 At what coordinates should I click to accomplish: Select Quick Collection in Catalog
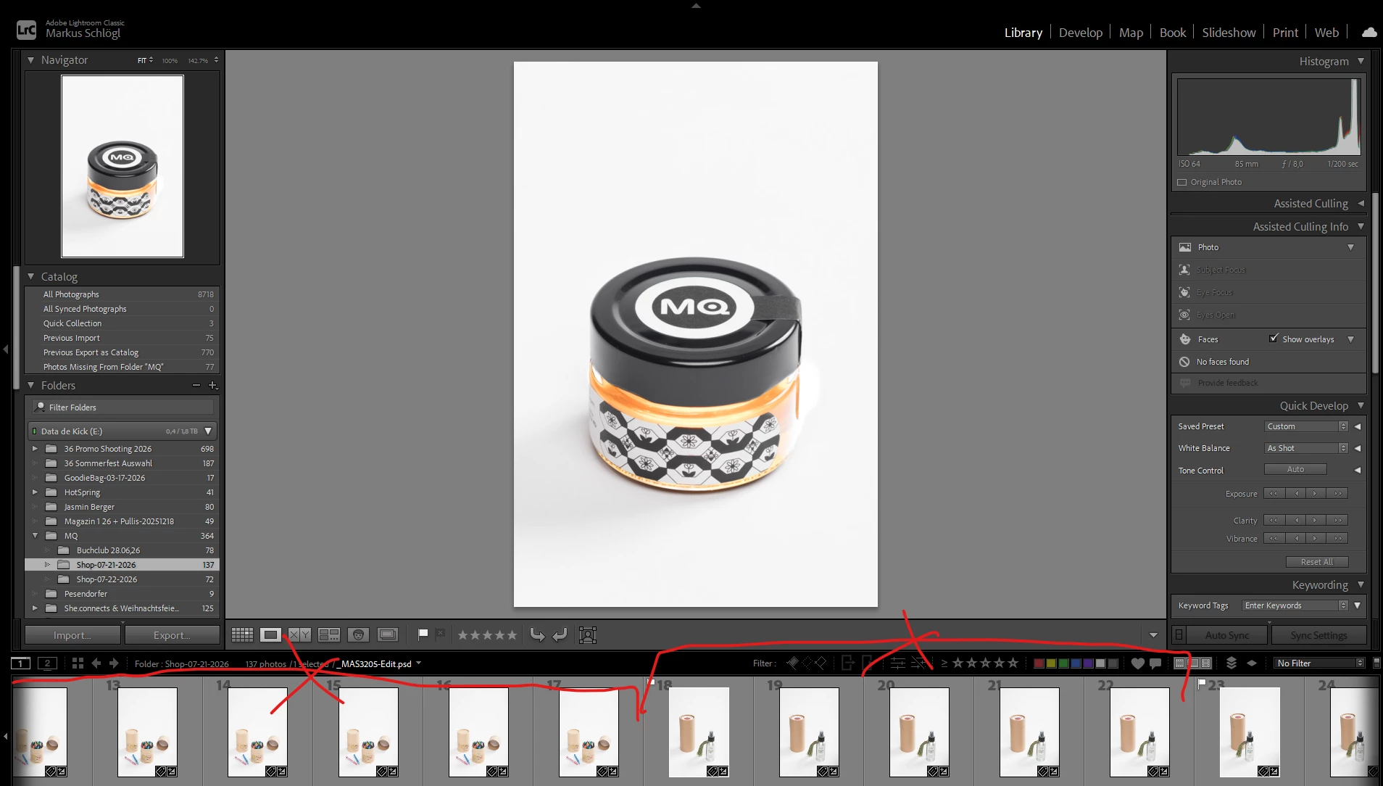click(122, 323)
